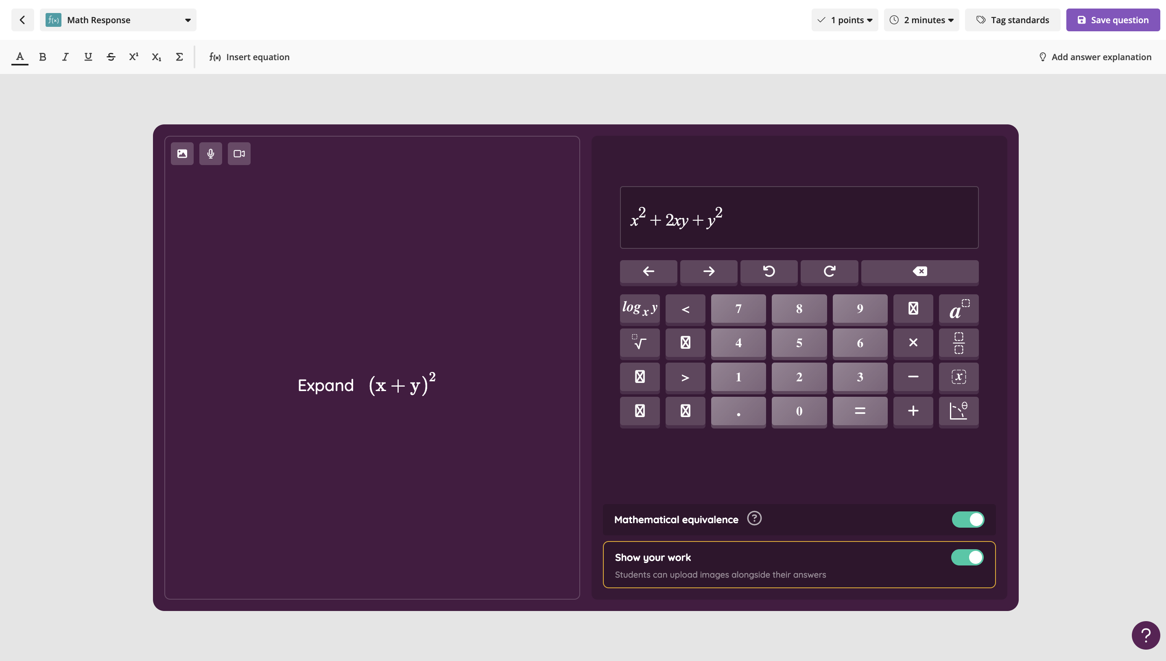The height and width of the screenshot is (661, 1166).
Task: Add a video with the camera icon
Action: (239, 153)
